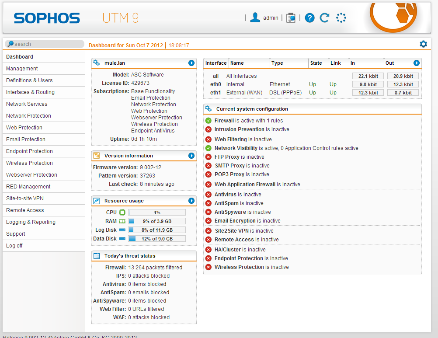Click the CPU 1% usage bar
Viewport: 438px width, 338px height.
pyautogui.click(x=157, y=213)
